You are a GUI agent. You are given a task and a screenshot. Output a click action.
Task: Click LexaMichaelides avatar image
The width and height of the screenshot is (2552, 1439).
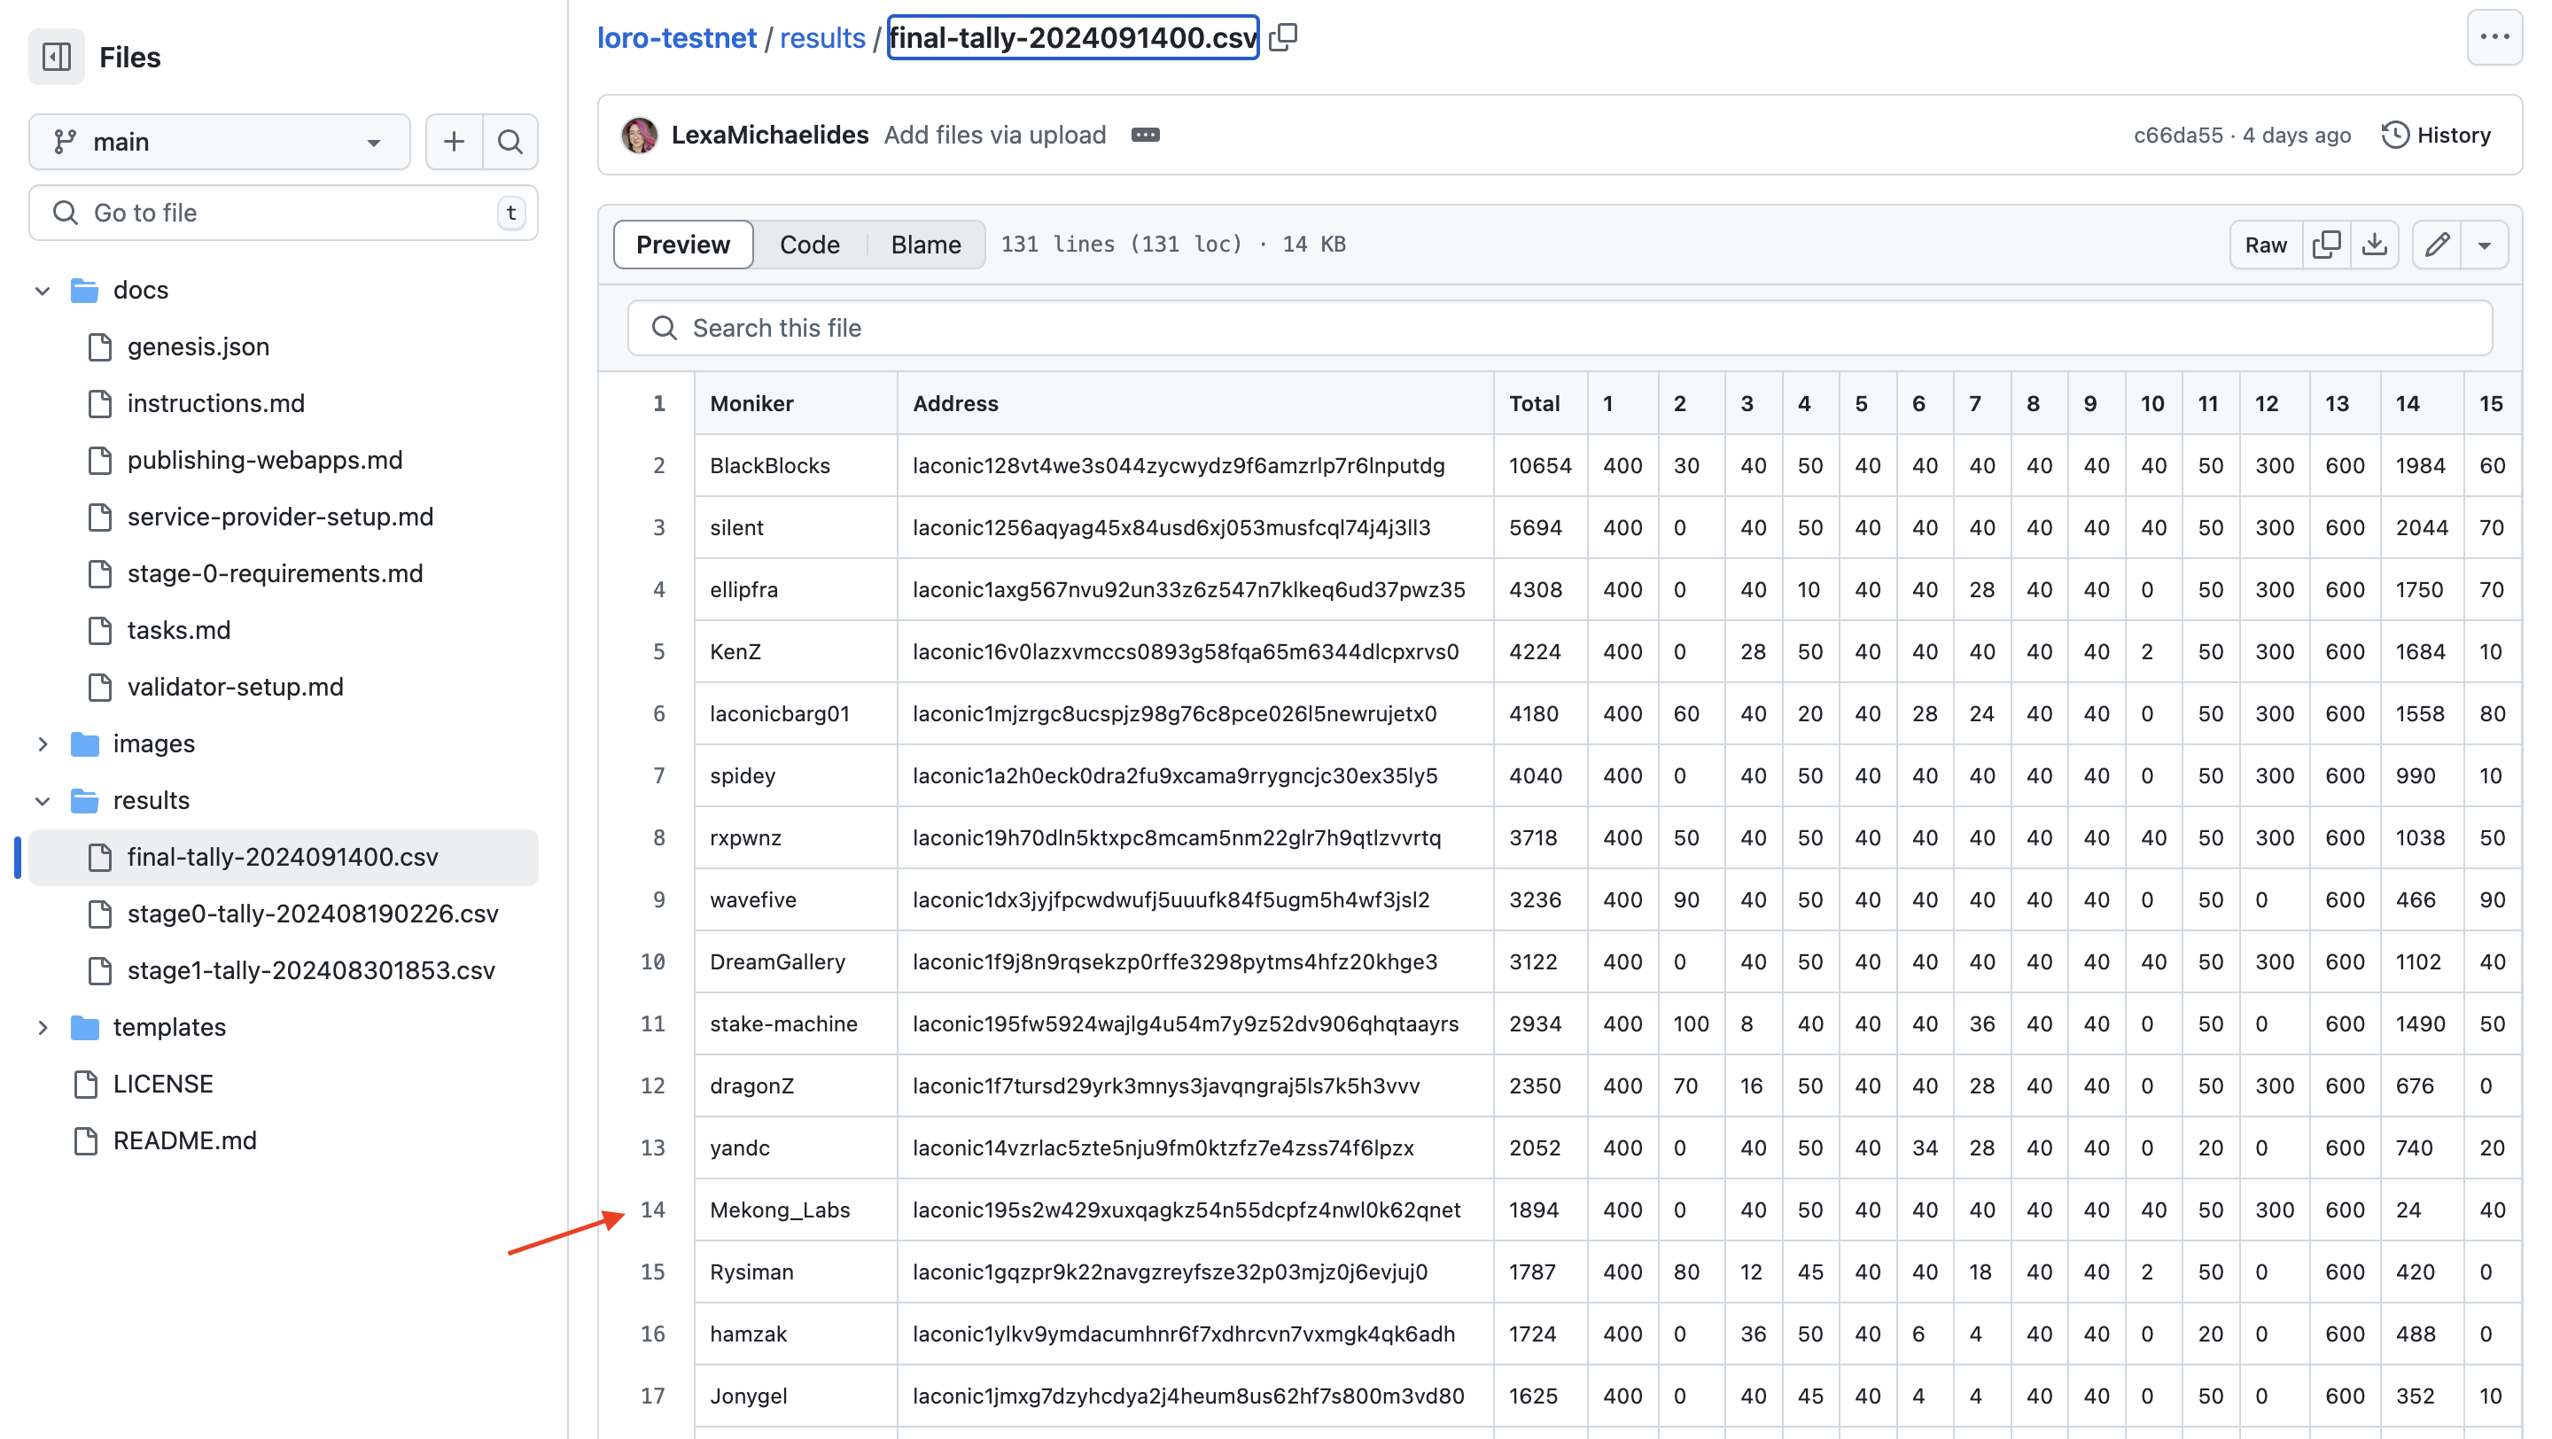click(x=639, y=135)
